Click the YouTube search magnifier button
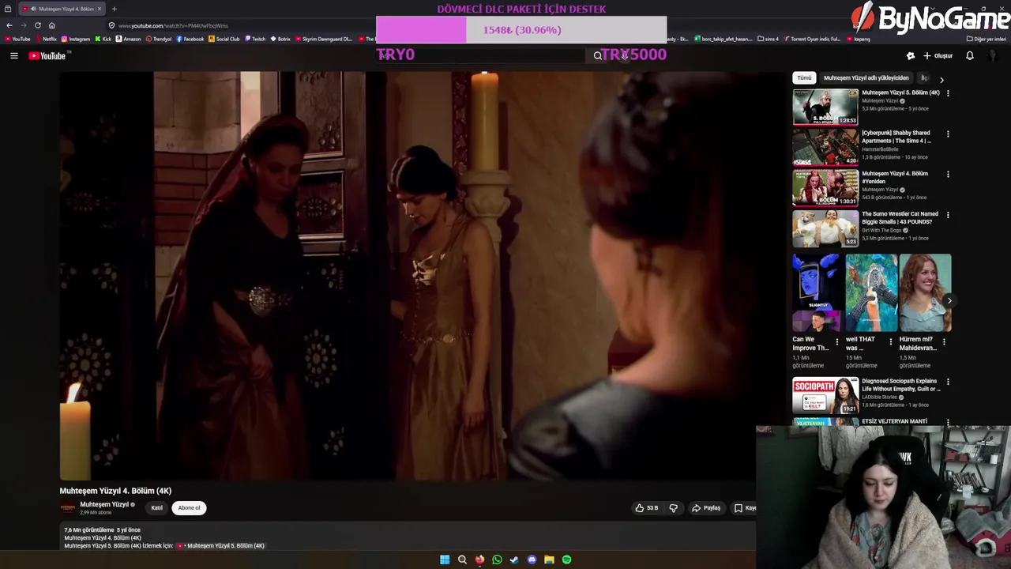Viewport: 1011px width, 569px height. tap(598, 55)
